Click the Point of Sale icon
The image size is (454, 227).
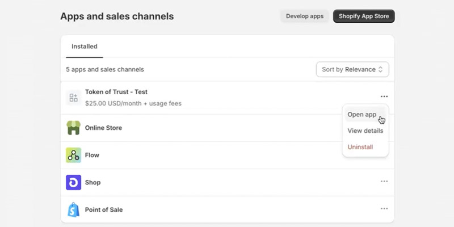[74, 209]
